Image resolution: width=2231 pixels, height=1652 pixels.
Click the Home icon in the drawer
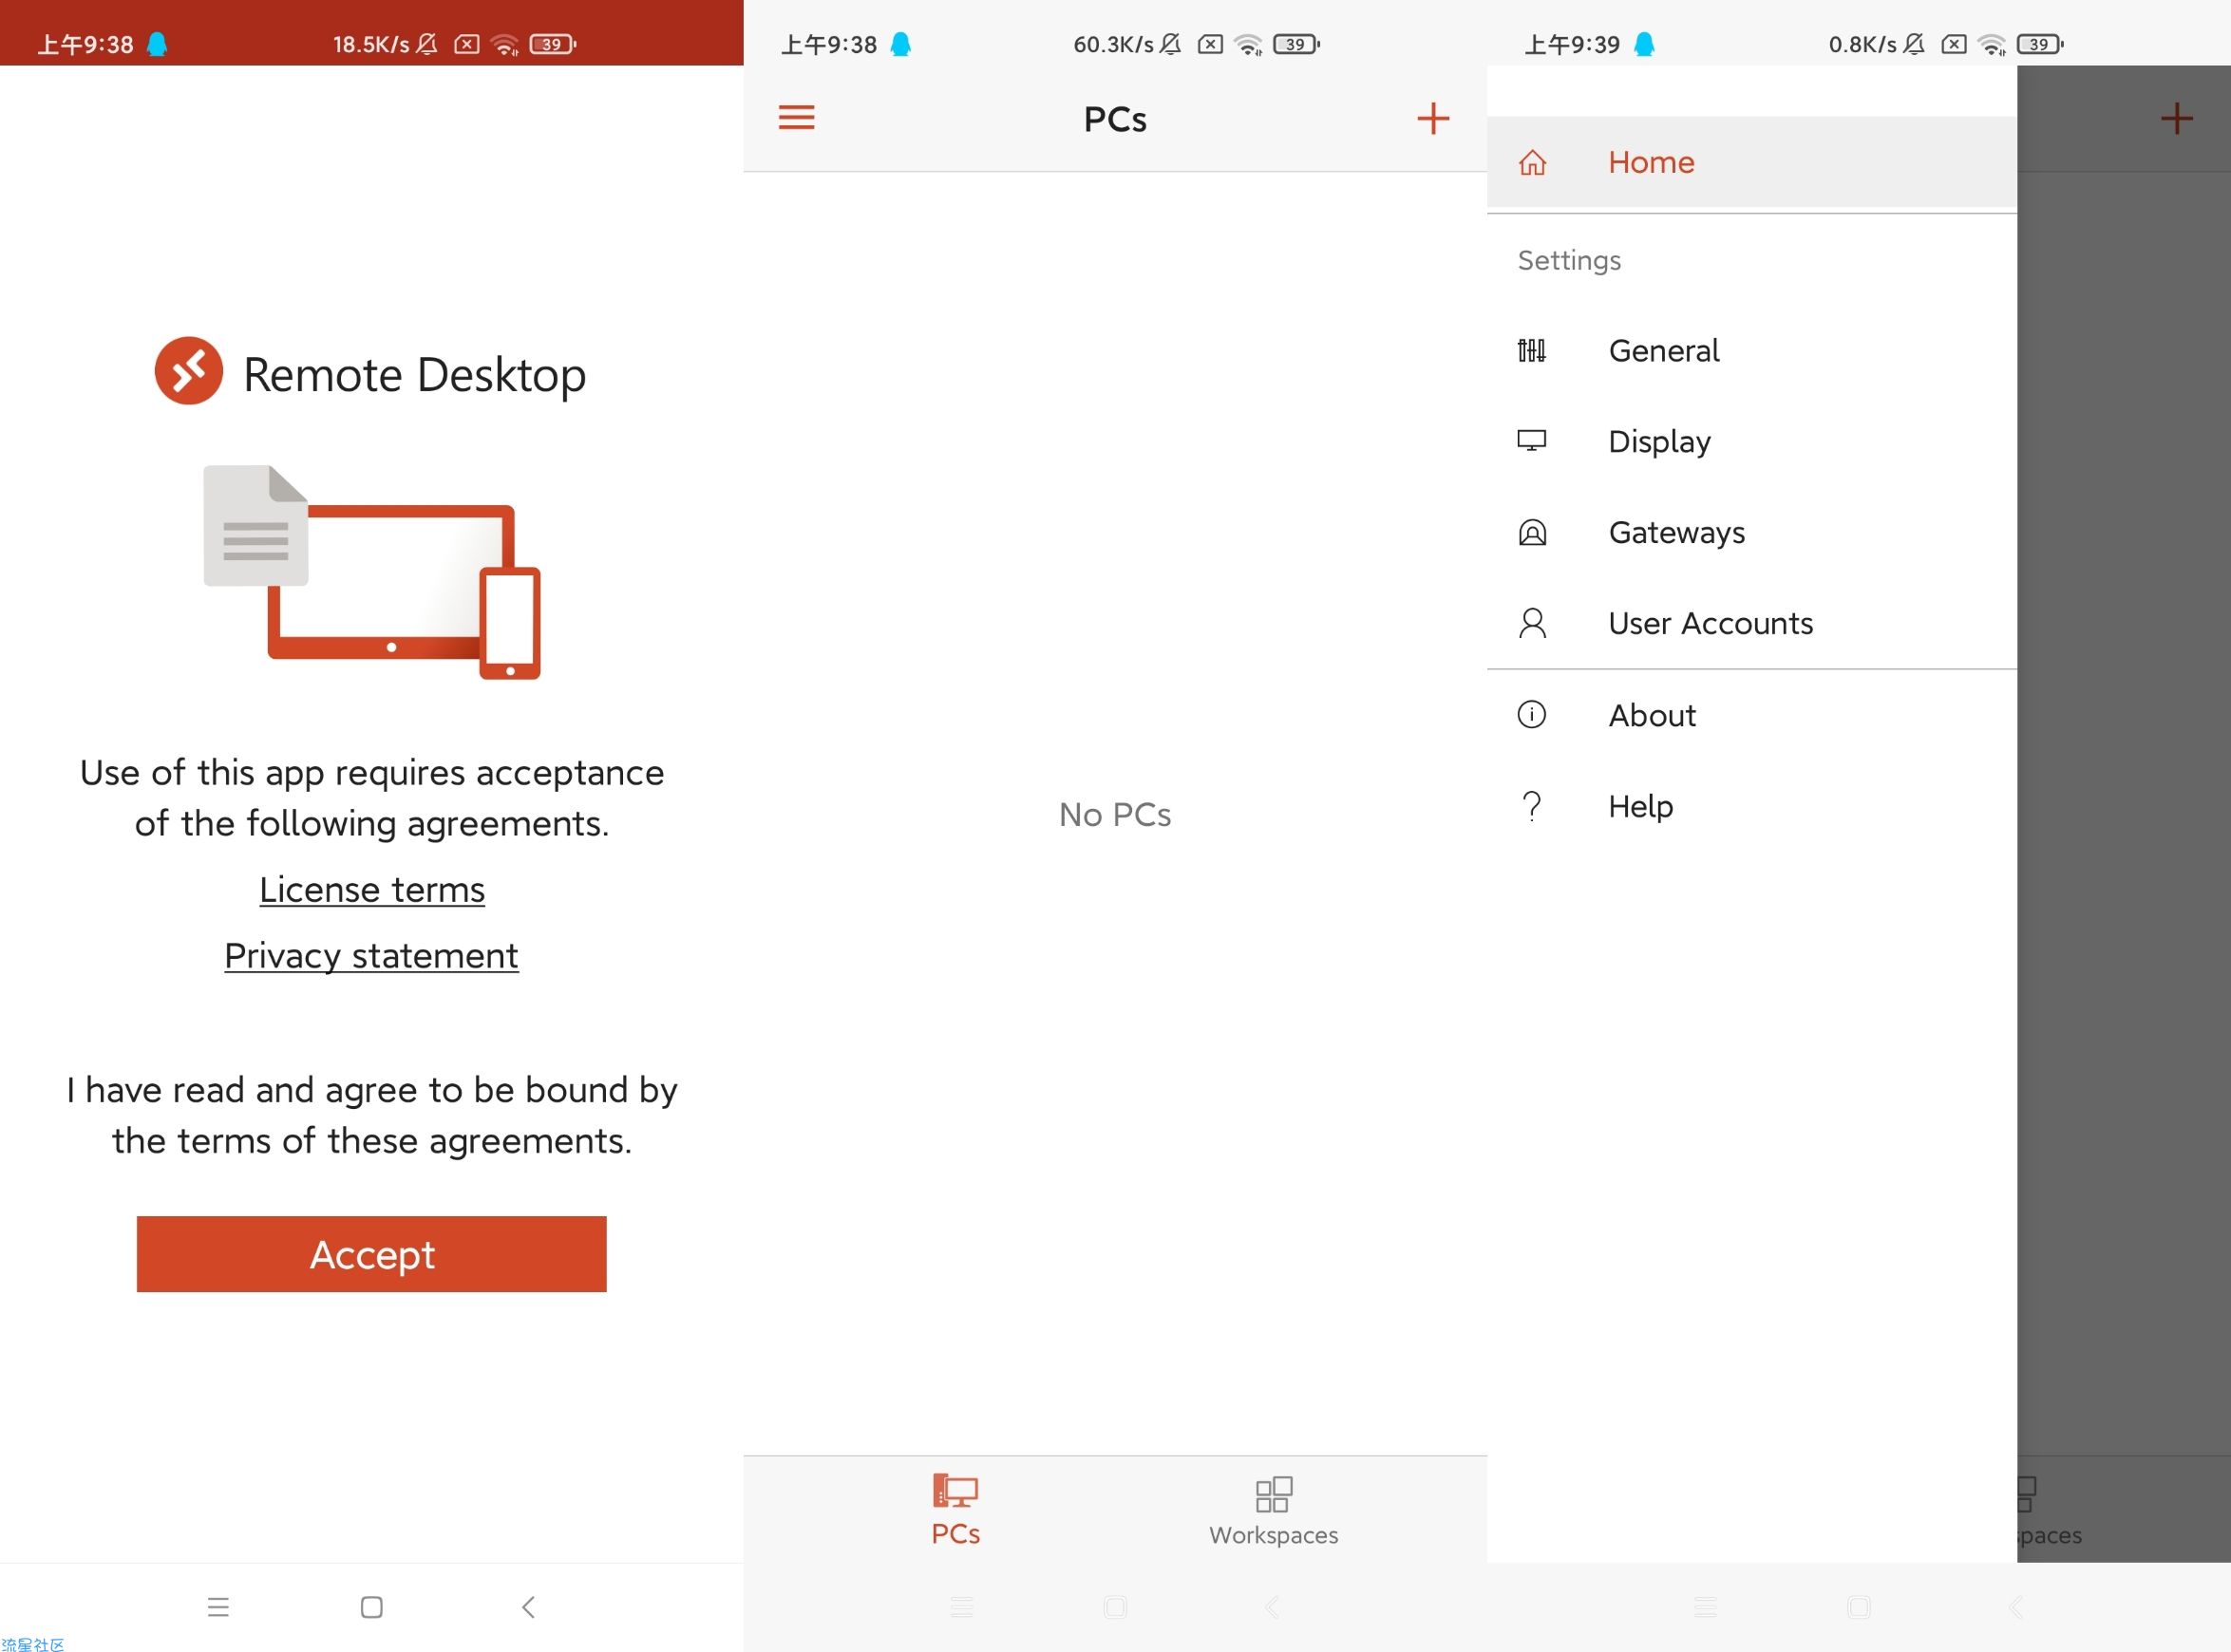(1532, 162)
